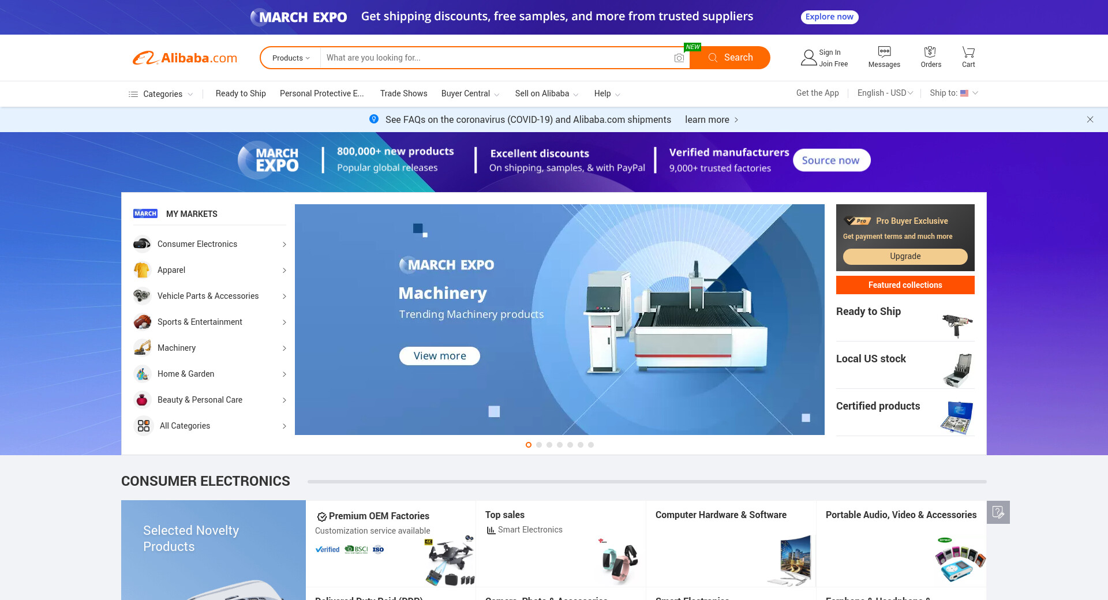Click the Sign In user icon

[x=808, y=58]
